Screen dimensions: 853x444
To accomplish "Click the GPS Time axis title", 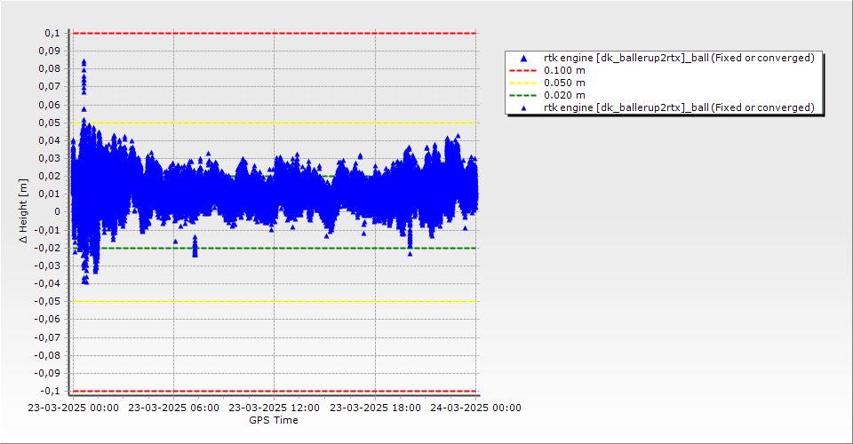I will 274,420.
